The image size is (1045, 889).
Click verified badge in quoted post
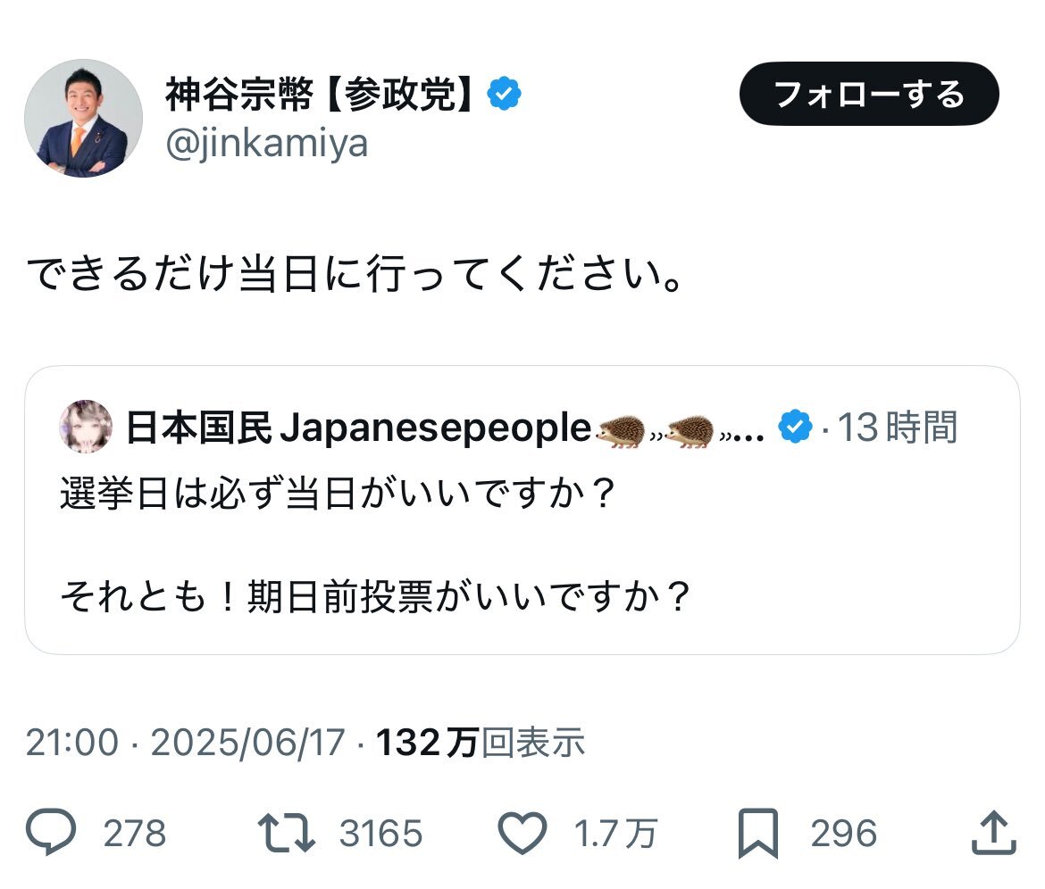pos(796,427)
